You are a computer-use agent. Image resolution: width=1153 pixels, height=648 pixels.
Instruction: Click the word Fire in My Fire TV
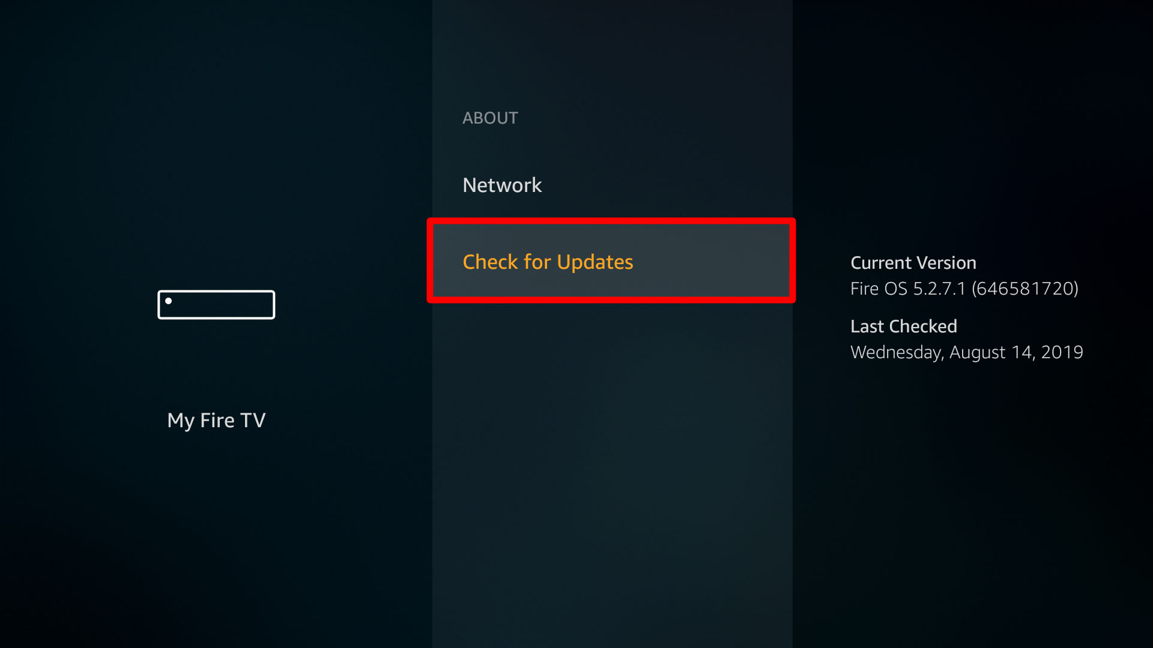(x=217, y=420)
